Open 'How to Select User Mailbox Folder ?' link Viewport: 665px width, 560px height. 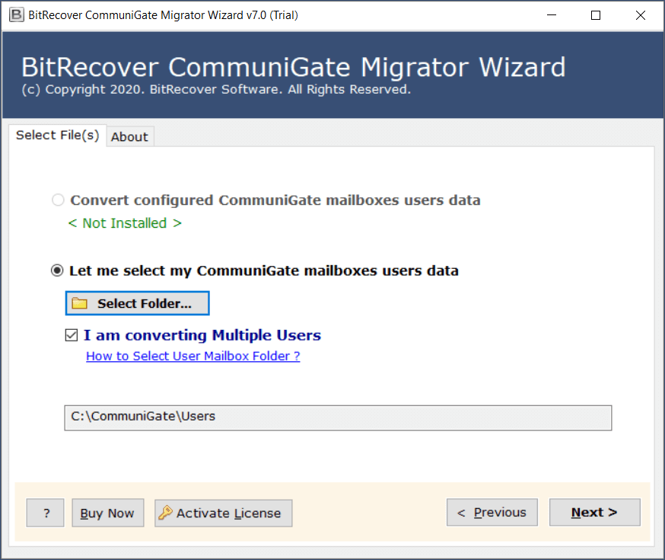[x=192, y=356]
